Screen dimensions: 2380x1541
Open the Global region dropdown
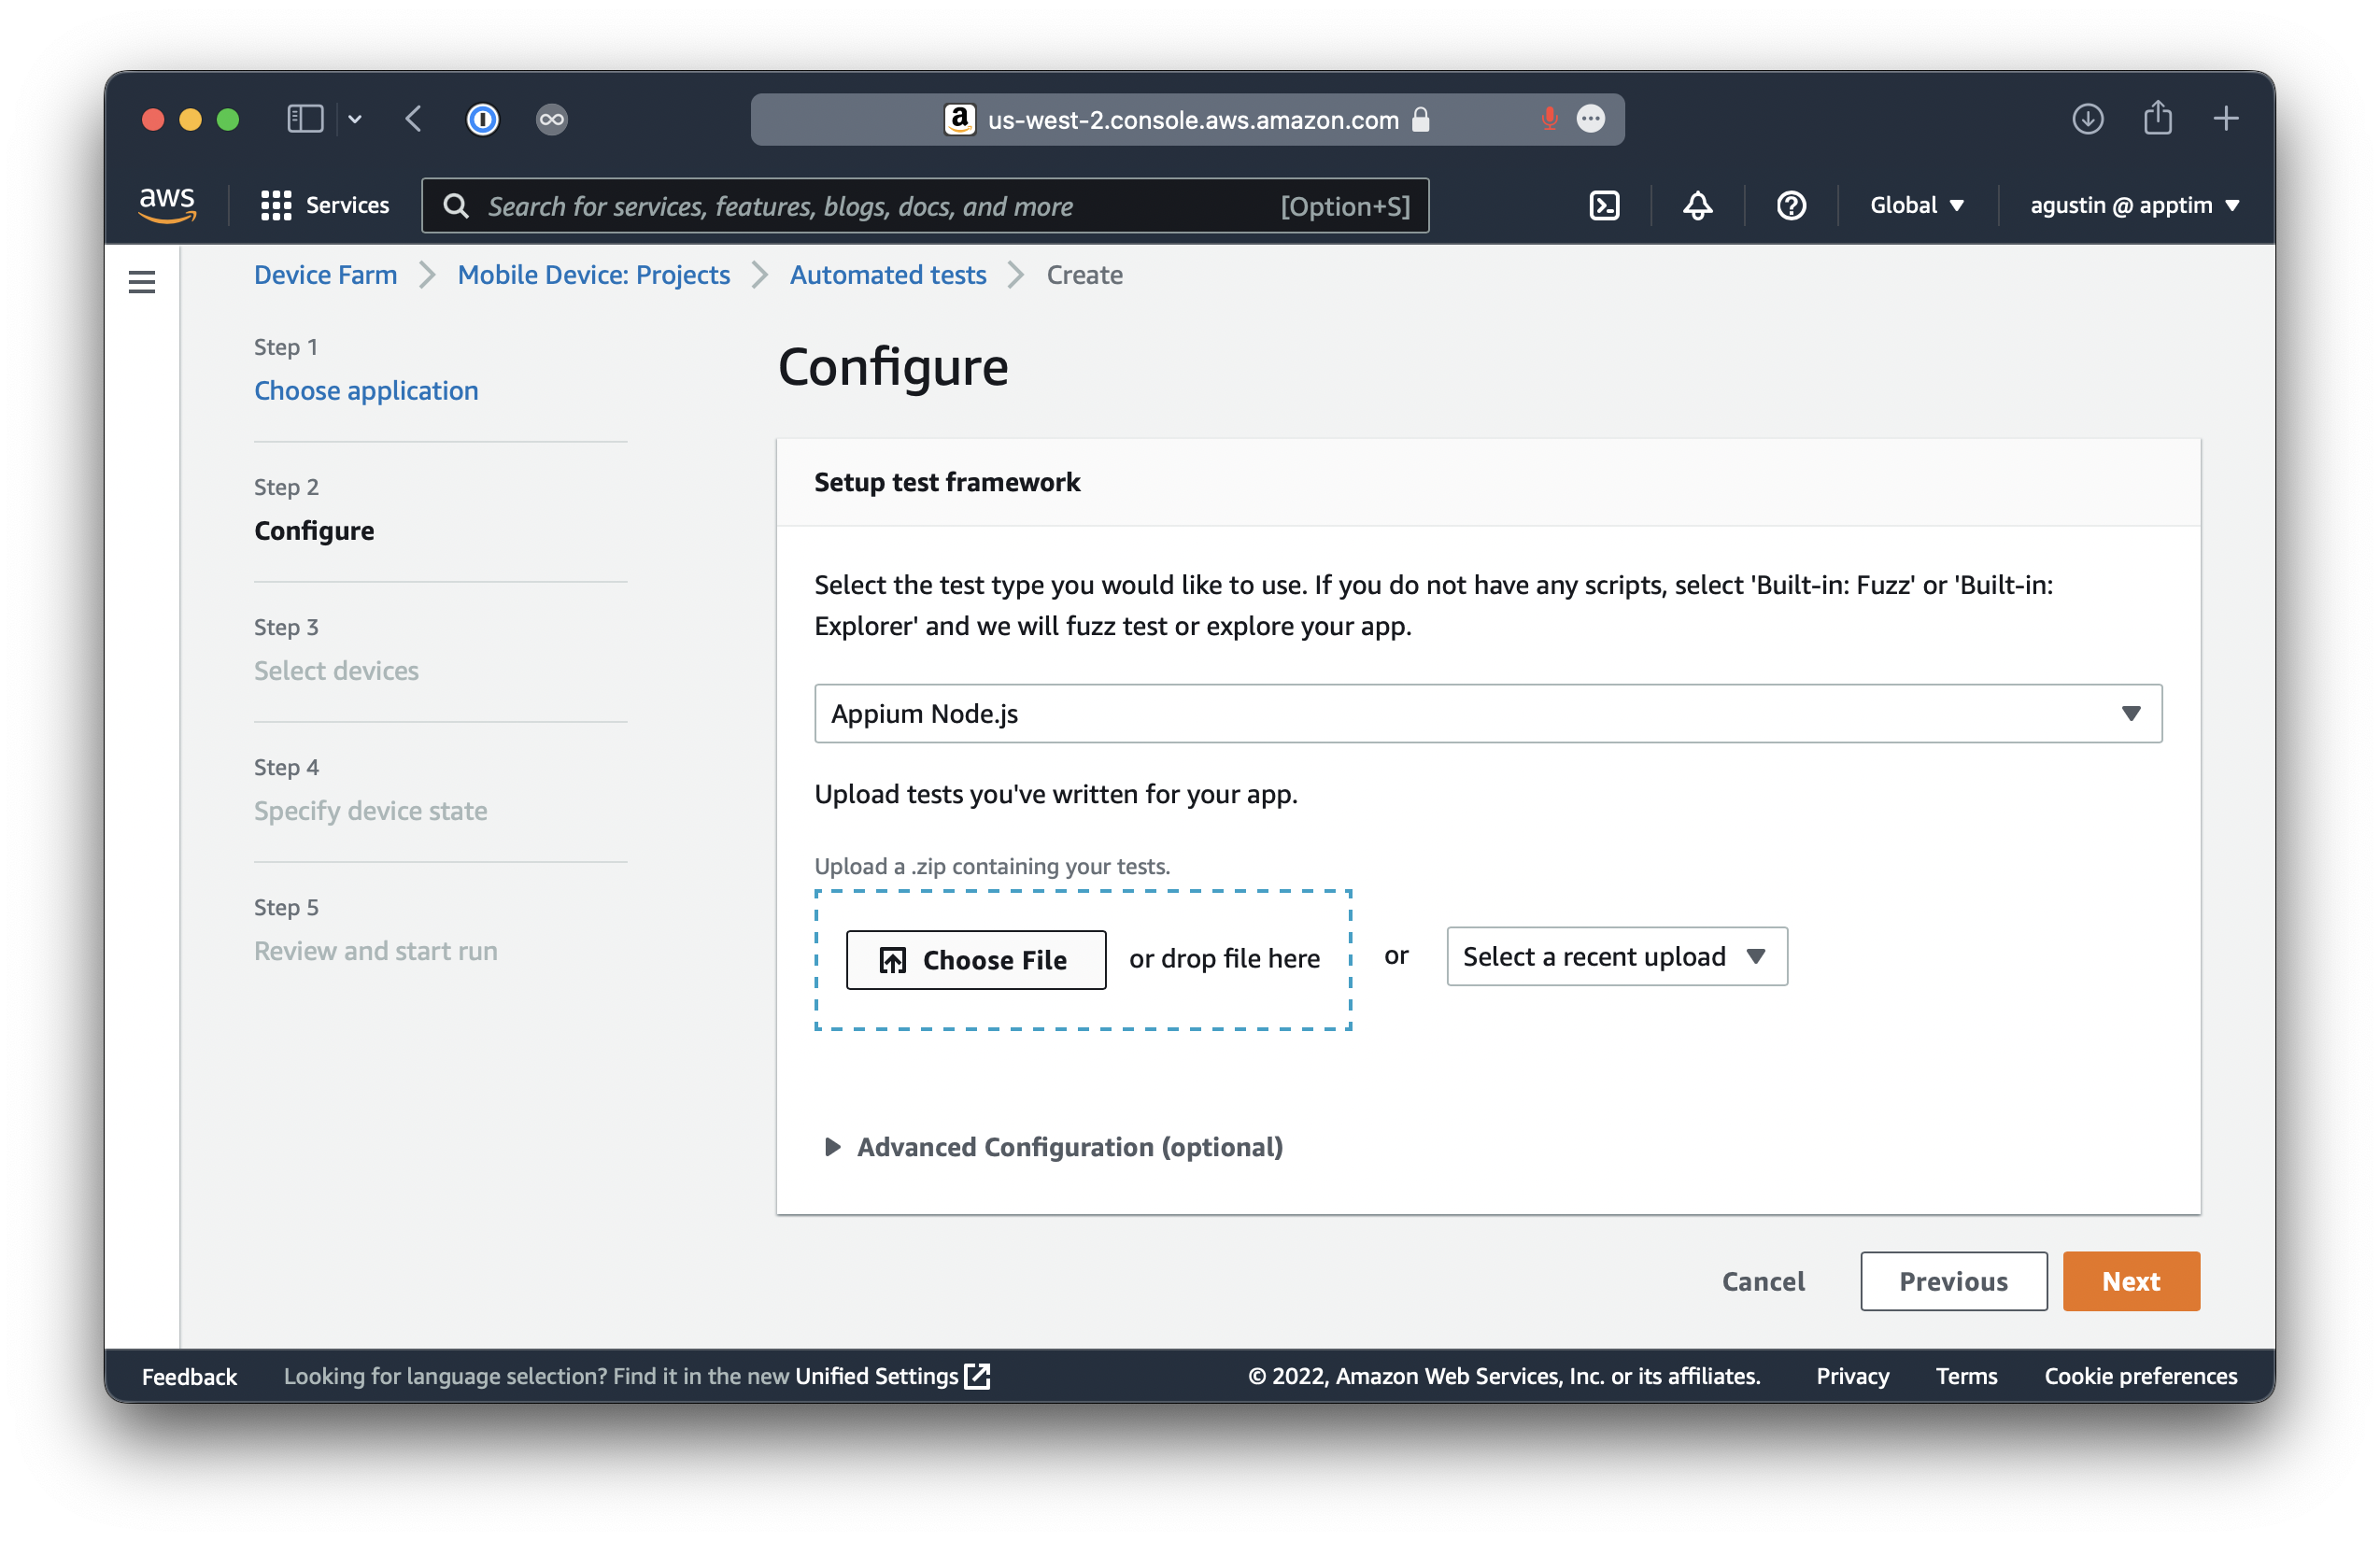coord(1916,206)
